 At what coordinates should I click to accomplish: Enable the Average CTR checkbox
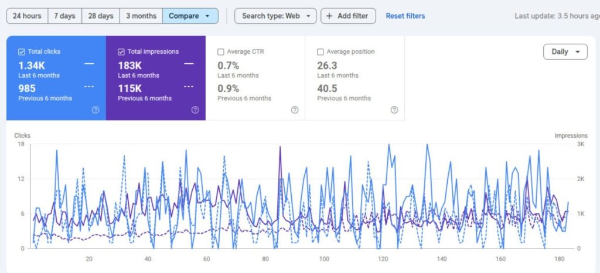coord(221,52)
